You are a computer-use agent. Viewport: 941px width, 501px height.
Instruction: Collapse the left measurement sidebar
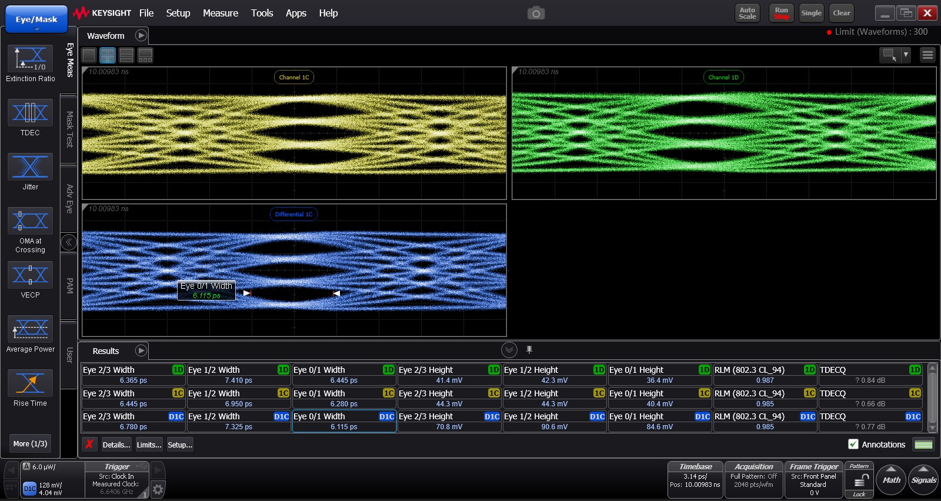[69, 242]
